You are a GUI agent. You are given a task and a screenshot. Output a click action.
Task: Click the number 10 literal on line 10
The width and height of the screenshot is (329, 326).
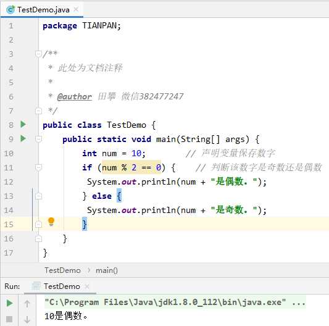pyautogui.click(x=136, y=154)
